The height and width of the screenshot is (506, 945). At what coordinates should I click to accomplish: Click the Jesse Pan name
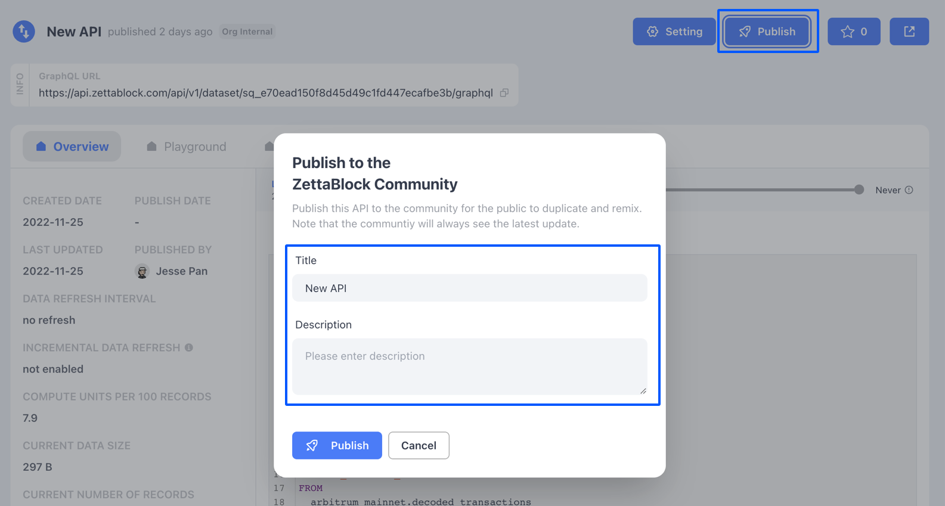click(x=182, y=271)
